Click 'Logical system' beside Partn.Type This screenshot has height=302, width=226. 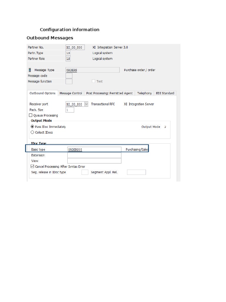tap(102, 53)
